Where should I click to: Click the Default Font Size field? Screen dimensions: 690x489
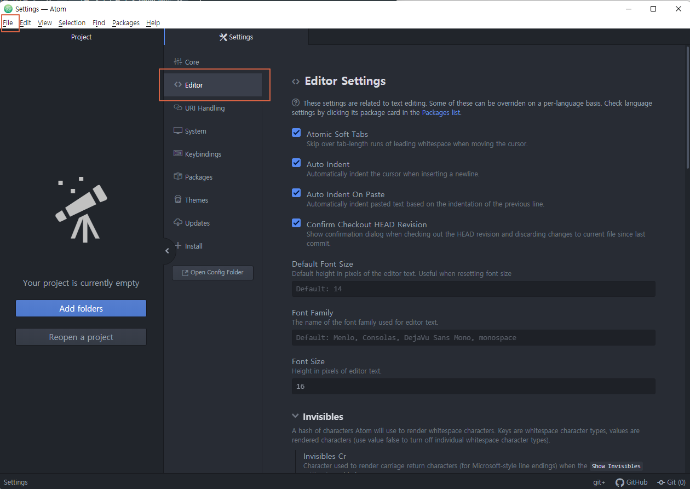point(473,289)
